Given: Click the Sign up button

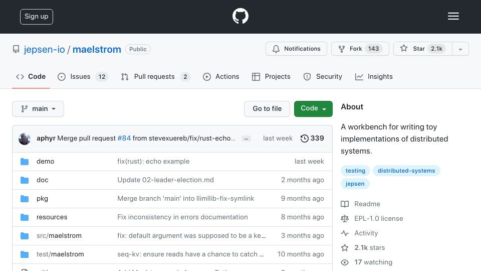Looking at the screenshot, I should (37, 17).
